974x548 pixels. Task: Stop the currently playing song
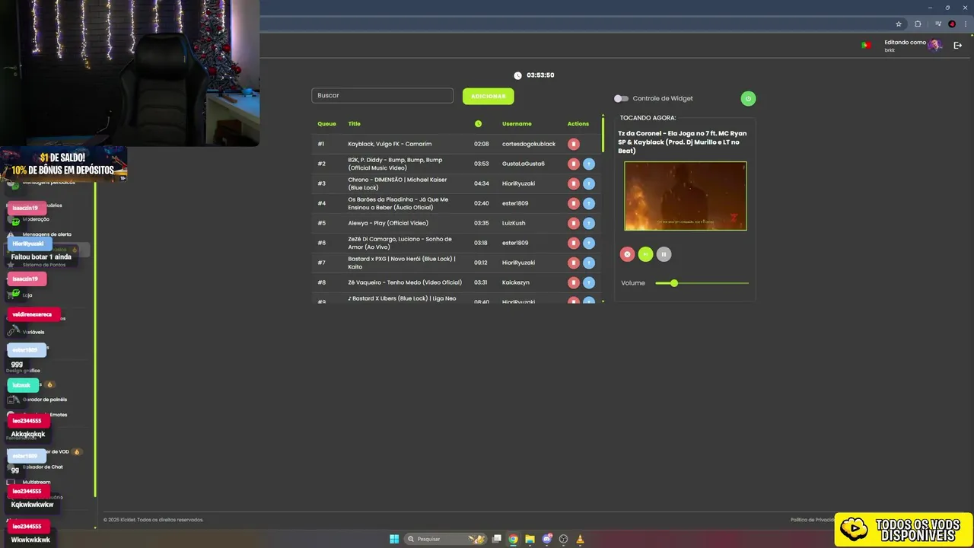[627, 254]
